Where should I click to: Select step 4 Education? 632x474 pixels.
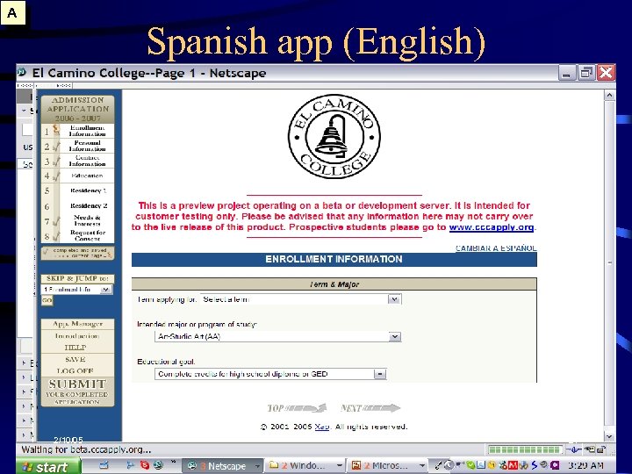tap(78, 176)
